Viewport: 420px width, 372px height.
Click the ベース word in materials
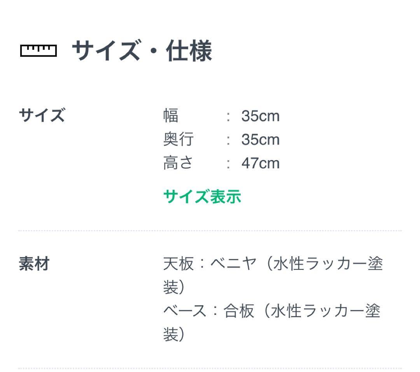pyautogui.click(x=185, y=311)
